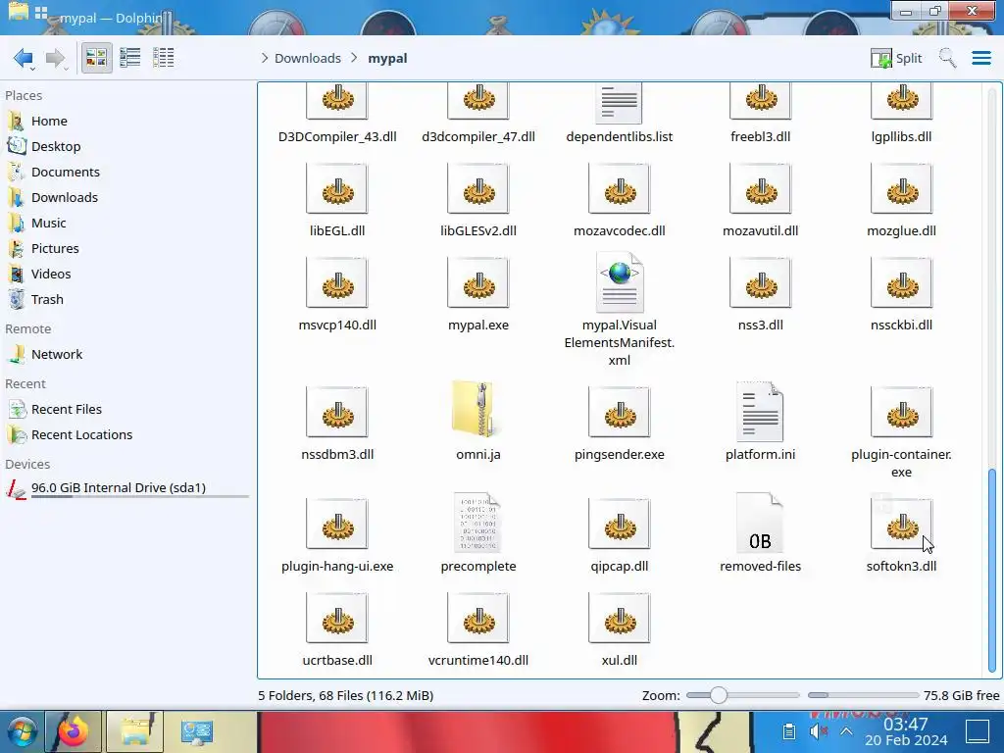Select msvcp140.dll file icon
This screenshot has height=753, width=1004.
point(337,282)
